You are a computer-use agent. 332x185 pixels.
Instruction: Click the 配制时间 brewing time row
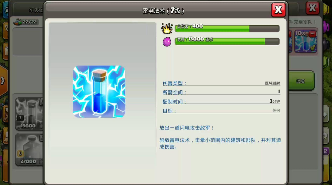[x=221, y=101]
